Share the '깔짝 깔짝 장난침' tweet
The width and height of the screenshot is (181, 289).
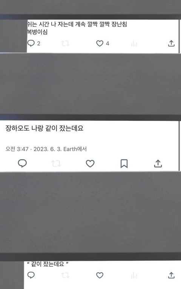171,43
